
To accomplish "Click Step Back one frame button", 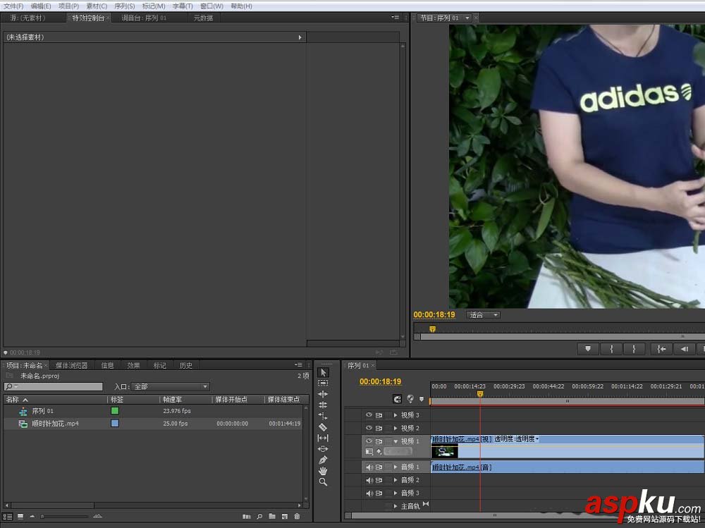I will tap(685, 348).
